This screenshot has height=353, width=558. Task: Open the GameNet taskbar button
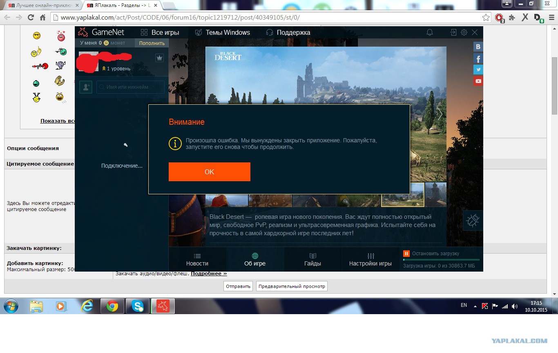(x=163, y=306)
